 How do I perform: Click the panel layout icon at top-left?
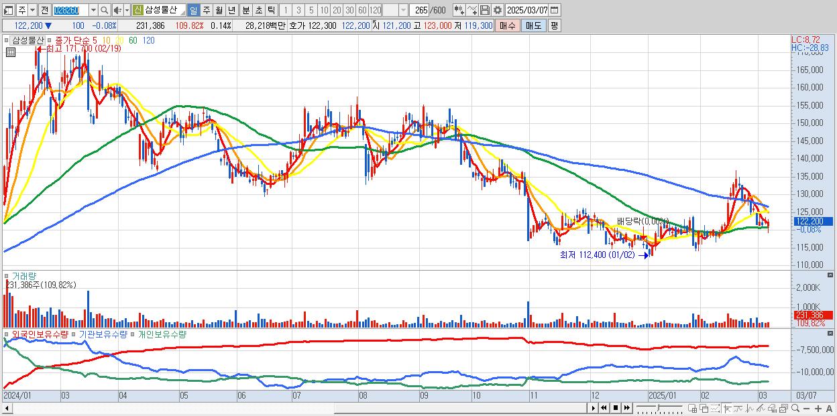coord(9,11)
